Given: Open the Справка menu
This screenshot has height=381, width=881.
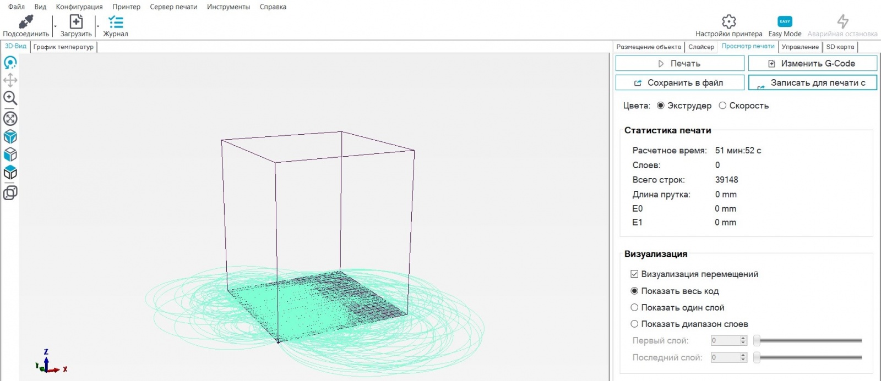Looking at the screenshot, I should (x=273, y=7).
